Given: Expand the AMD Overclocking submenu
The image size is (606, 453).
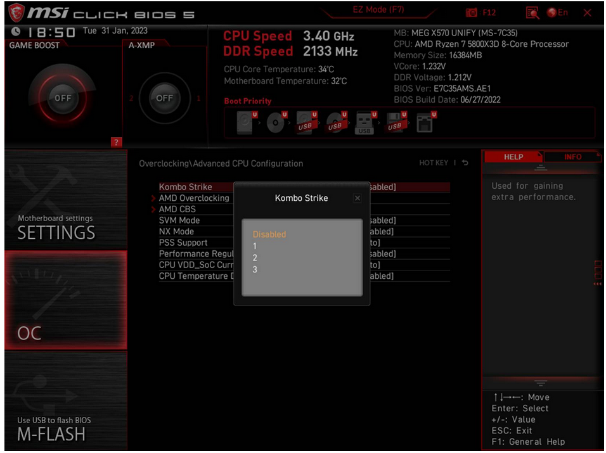Looking at the screenshot, I should (194, 198).
